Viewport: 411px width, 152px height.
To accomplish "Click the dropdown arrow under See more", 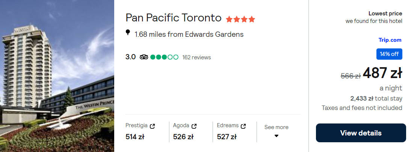I will [277, 136].
